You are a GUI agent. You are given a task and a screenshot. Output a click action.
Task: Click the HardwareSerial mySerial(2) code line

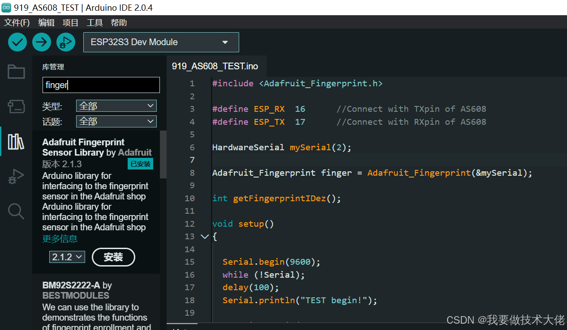click(282, 147)
